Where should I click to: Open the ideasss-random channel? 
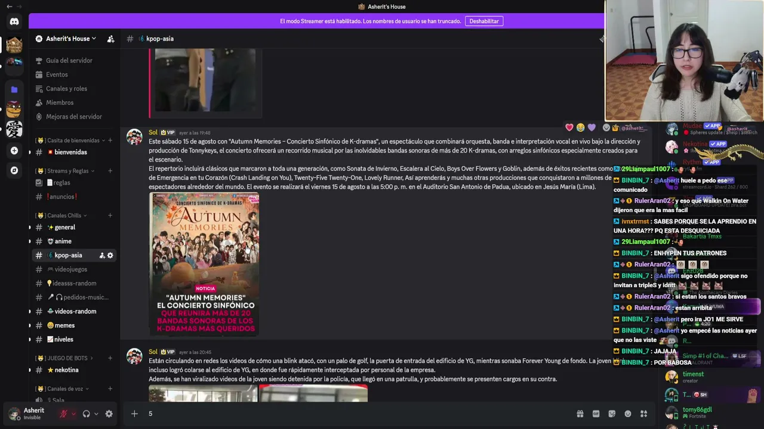75,284
